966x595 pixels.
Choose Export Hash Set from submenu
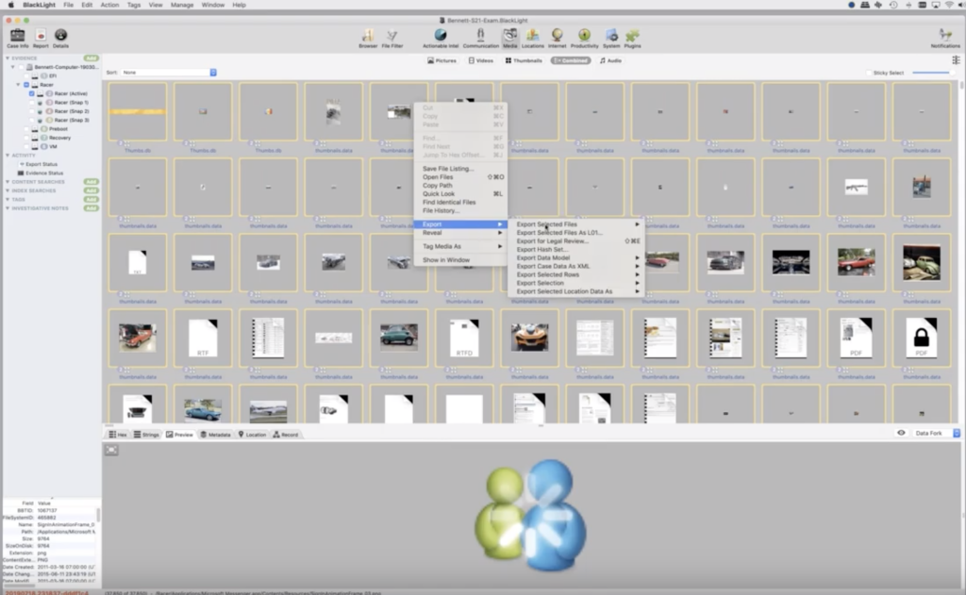click(541, 249)
